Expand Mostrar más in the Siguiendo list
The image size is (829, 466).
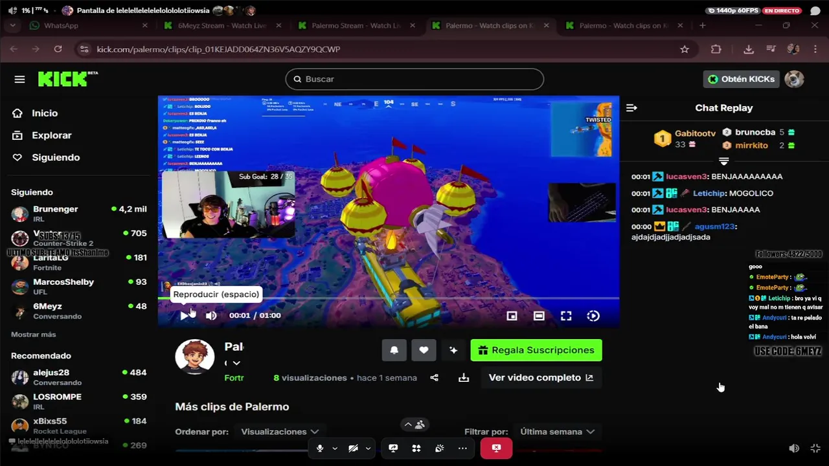pyautogui.click(x=33, y=335)
